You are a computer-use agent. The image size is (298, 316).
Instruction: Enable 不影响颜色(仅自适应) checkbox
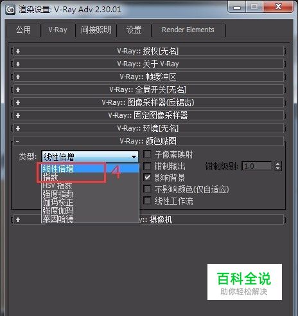click(147, 189)
